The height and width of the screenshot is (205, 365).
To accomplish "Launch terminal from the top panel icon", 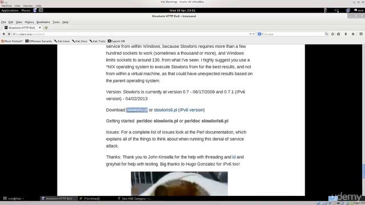I will tap(40, 10).
